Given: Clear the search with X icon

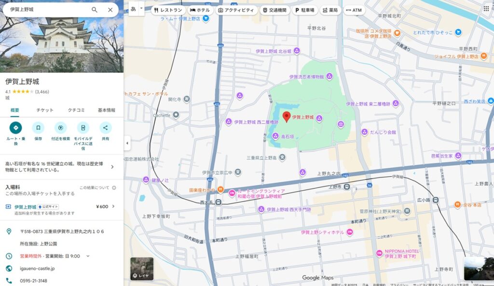Looking at the screenshot, I should [x=110, y=10].
